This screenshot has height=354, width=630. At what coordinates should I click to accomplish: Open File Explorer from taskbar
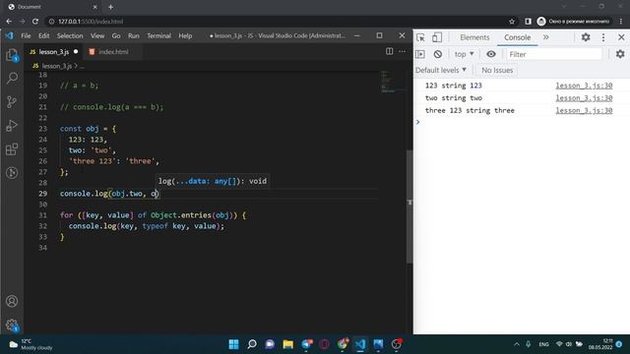(x=288, y=344)
